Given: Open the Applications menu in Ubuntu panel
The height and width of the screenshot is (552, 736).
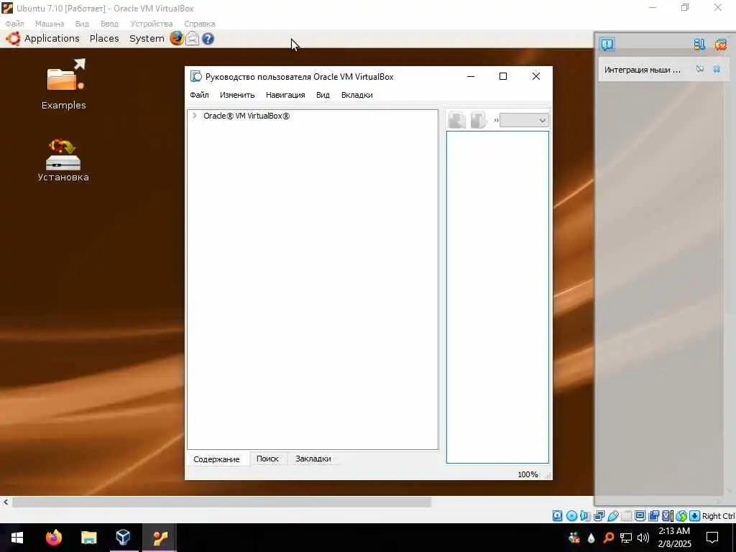Looking at the screenshot, I should [52, 39].
